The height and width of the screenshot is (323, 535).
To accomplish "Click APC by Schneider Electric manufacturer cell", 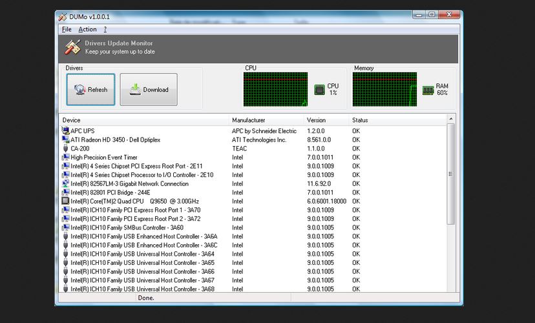I will point(264,131).
